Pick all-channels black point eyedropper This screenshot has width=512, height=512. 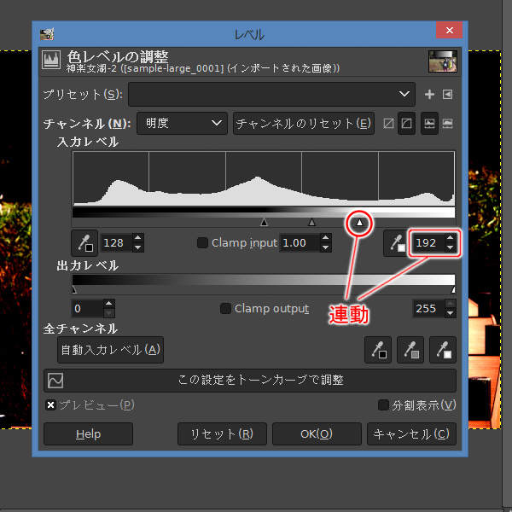click(378, 350)
